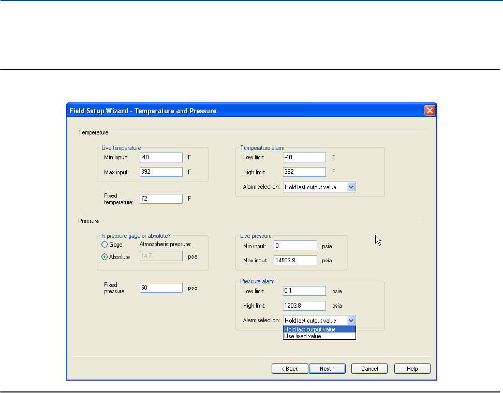Edit Temperature alarm High limit field
Screen dimensions: 503x393
tap(304, 172)
